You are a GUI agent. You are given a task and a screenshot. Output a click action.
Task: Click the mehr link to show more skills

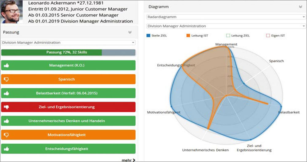pyautogui.click(x=128, y=160)
